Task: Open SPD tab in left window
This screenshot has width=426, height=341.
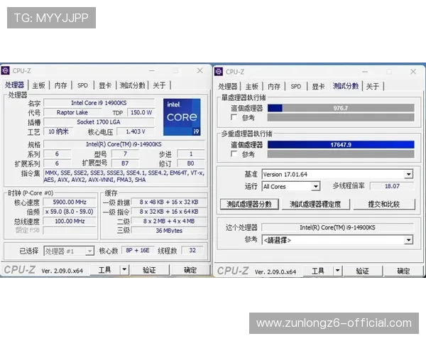Action: [82, 85]
